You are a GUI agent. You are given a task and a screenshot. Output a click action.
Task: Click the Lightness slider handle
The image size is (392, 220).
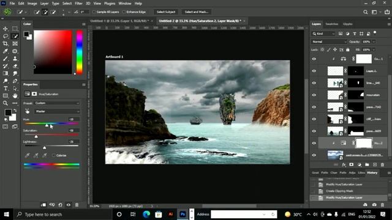pyautogui.click(x=45, y=148)
